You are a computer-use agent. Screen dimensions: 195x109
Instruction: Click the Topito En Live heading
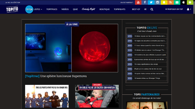click(147, 28)
